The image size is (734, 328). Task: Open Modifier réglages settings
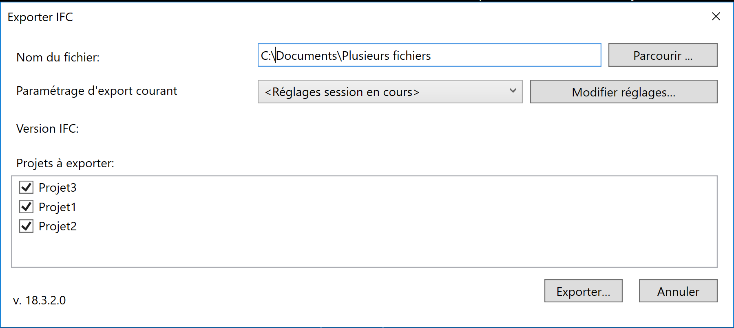pyautogui.click(x=623, y=92)
